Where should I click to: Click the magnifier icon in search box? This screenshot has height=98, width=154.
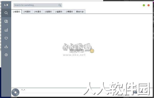click(60, 5)
